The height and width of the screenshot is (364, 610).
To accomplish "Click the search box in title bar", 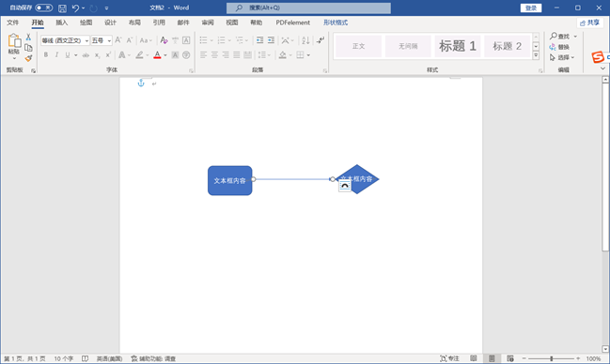I will point(308,8).
